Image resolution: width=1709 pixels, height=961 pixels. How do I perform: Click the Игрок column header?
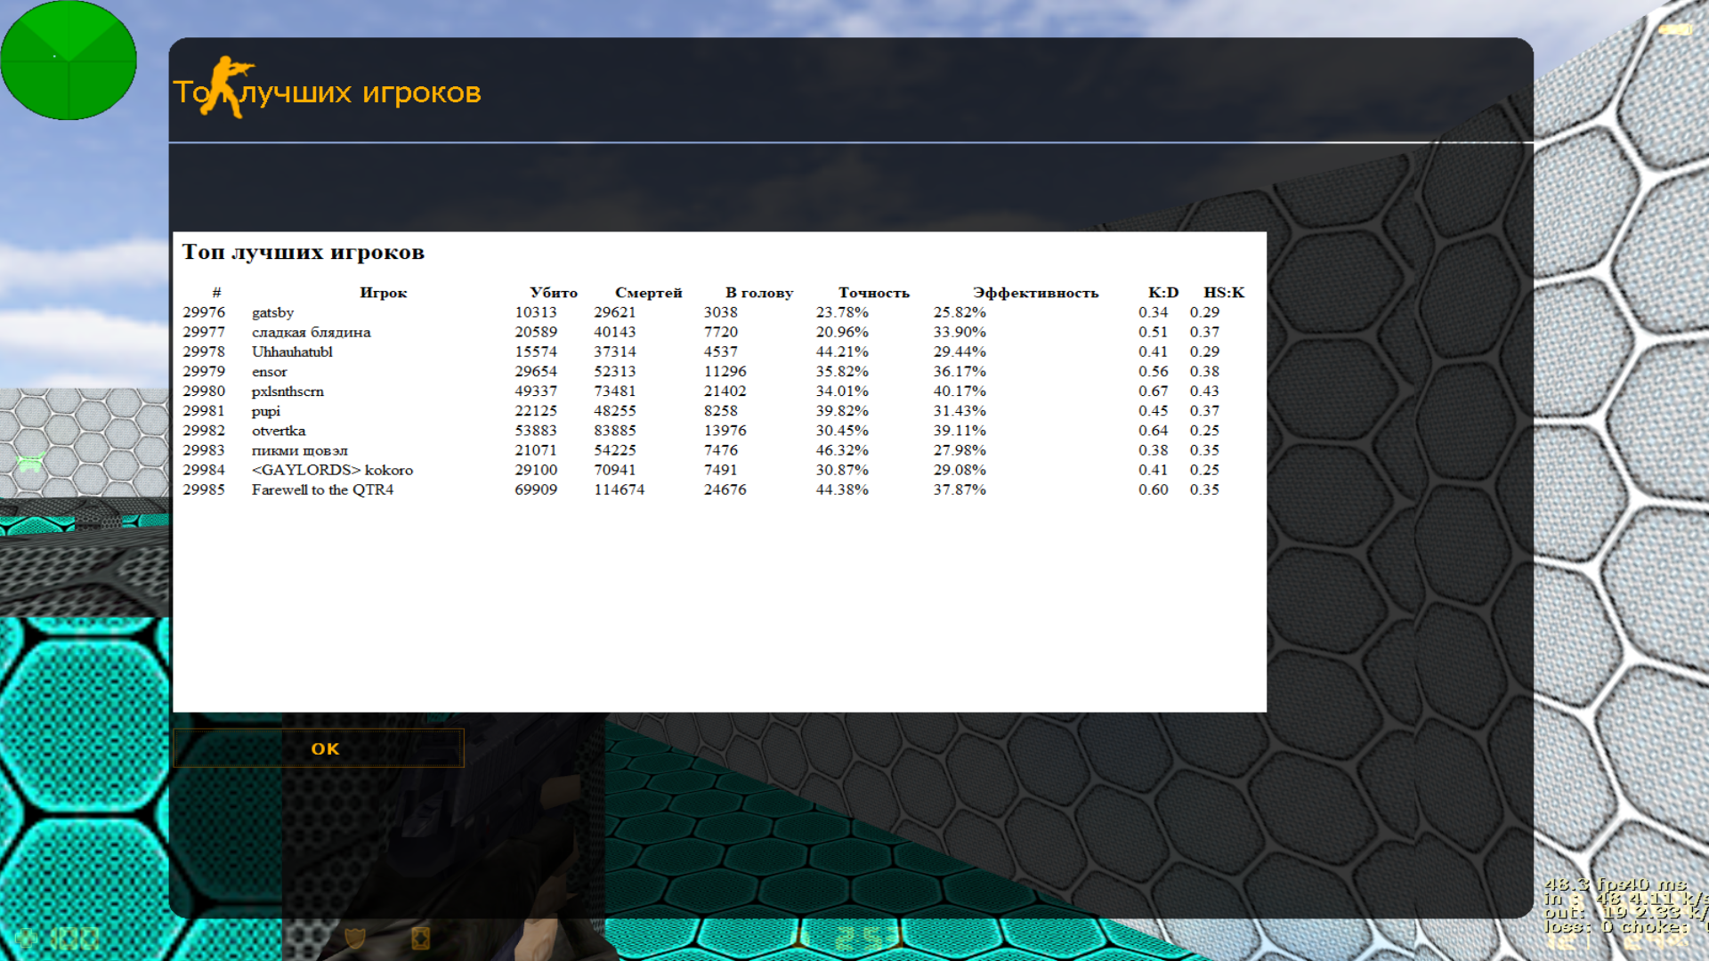[x=383, y=293]
